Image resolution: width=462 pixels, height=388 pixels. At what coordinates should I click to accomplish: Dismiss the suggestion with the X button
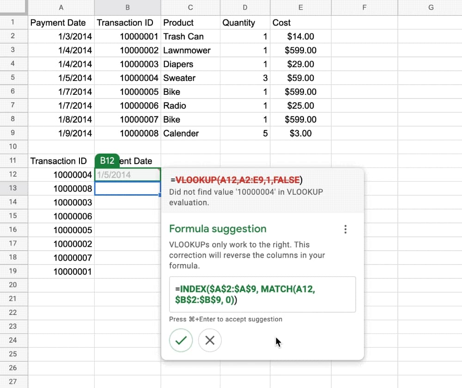(210, 341)
